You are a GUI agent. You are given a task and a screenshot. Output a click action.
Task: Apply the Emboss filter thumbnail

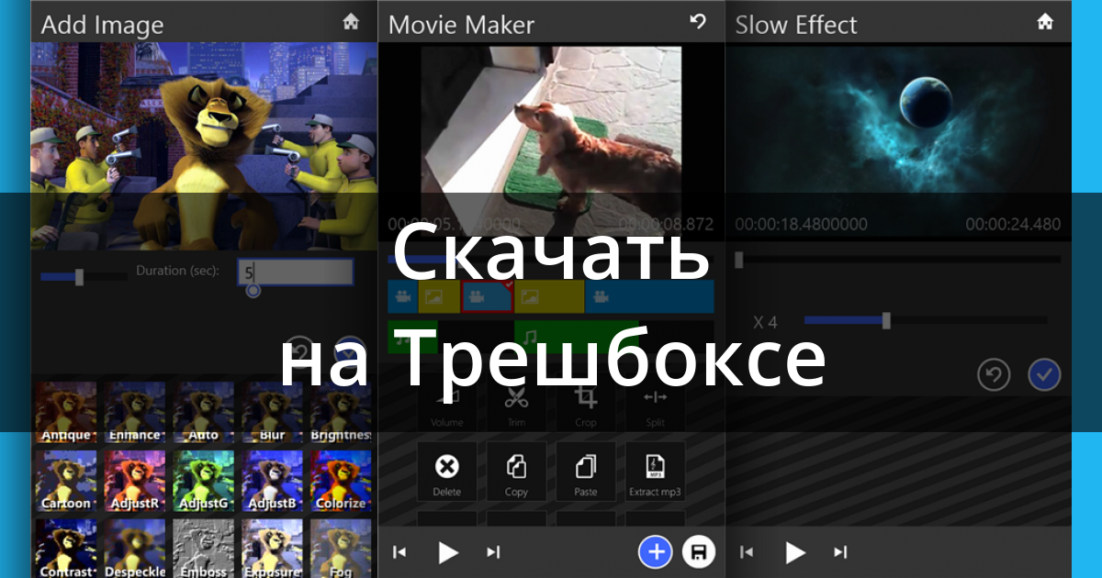point(204,549)
